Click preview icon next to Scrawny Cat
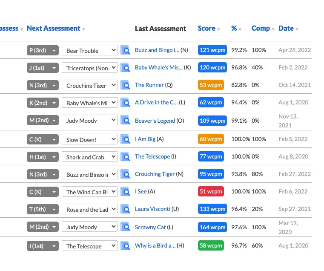Screen dimensions: 324x271 coord(125,227)
